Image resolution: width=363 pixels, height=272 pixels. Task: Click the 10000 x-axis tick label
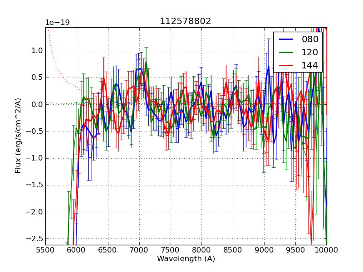point(327,250)
